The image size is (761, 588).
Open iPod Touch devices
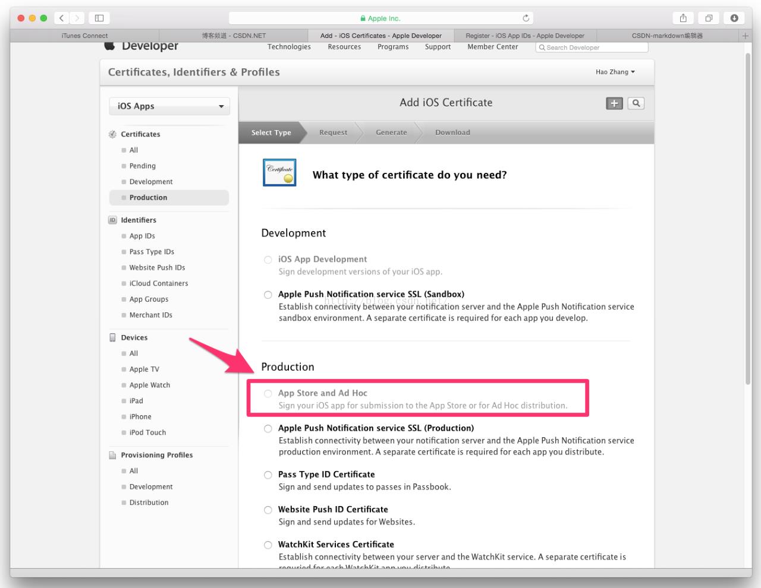pyautogui.click(x=147, y=433)
